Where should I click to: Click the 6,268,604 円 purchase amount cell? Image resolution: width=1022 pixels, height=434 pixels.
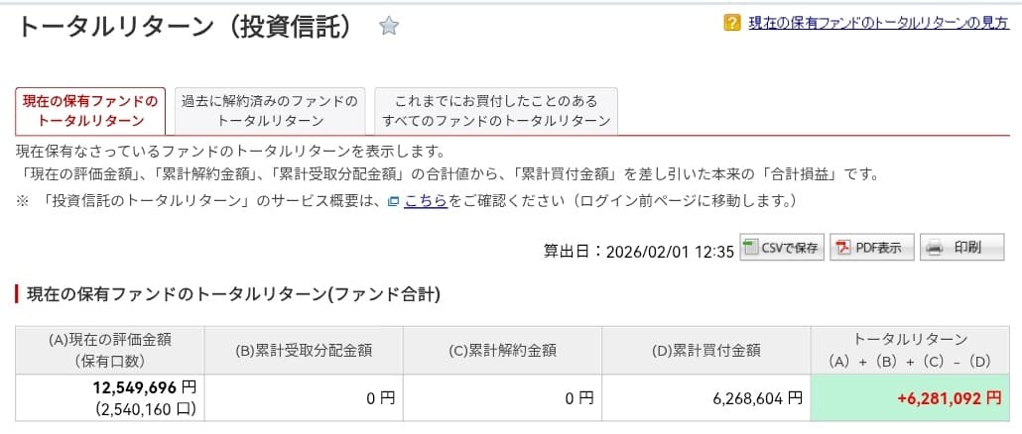pyautogui.click(x=756, y=398)
